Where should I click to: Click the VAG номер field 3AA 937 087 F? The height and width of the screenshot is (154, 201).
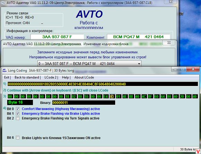[57, 37]
